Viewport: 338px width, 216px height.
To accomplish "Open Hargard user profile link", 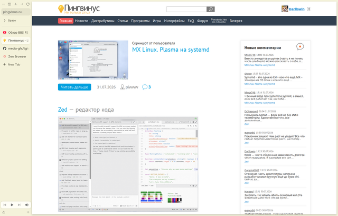I will (x=249, y=192).
